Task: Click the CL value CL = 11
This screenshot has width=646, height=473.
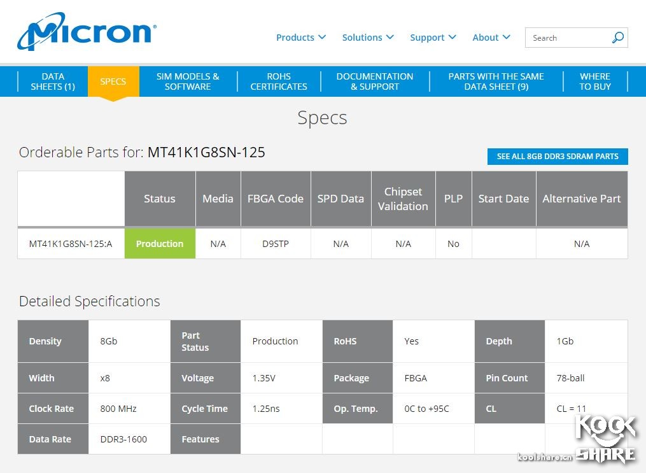Action: coord(571,409)
